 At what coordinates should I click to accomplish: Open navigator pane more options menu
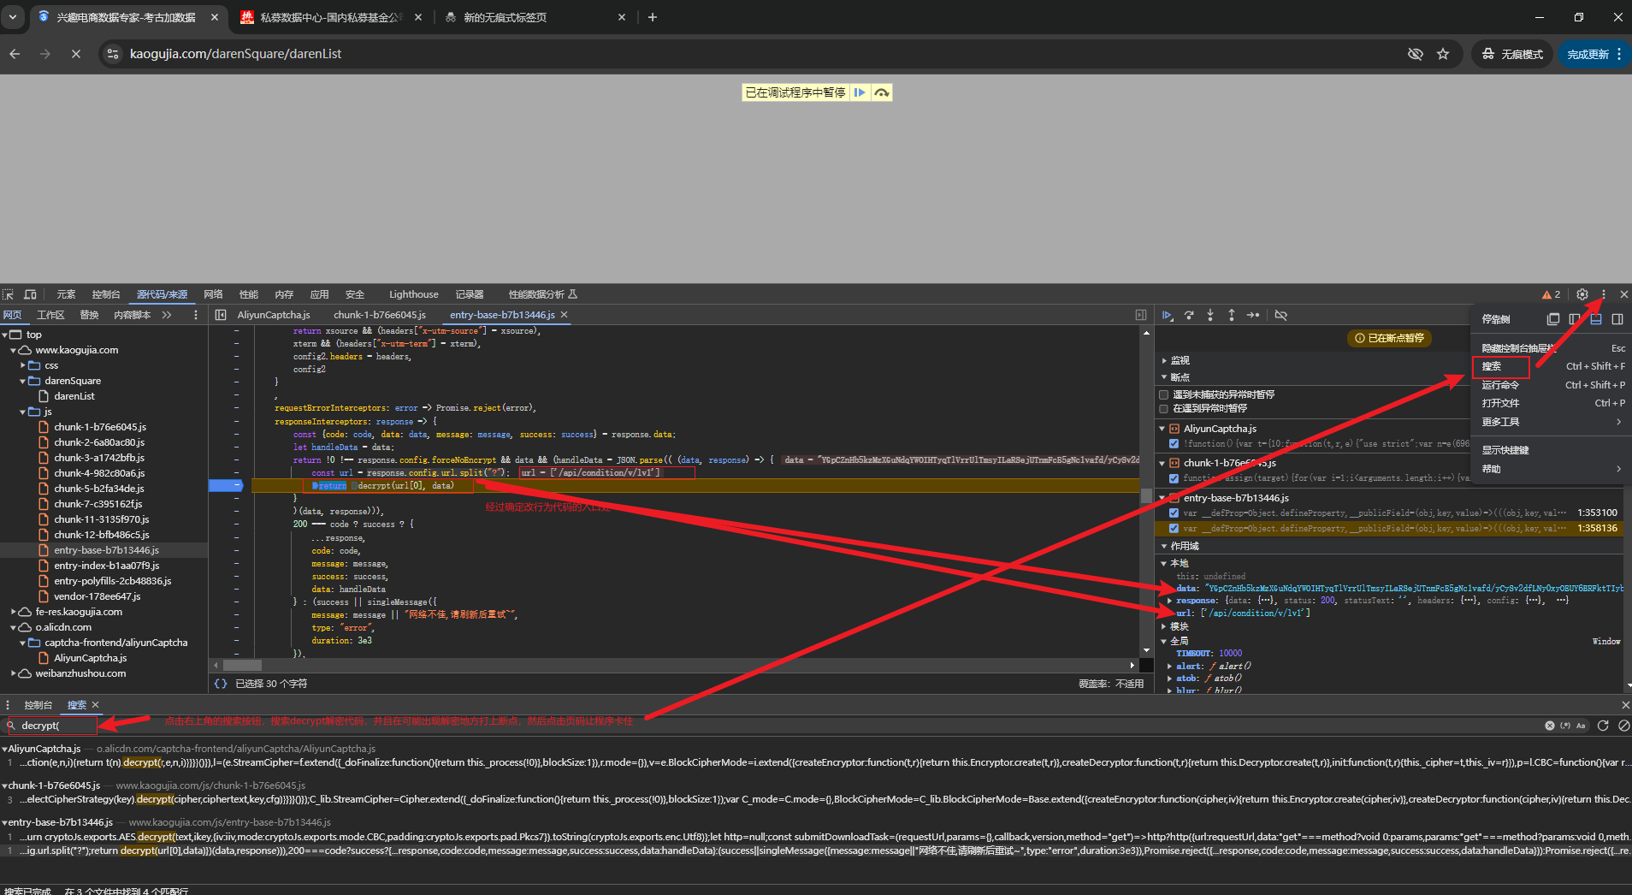(x=196, y=315)
